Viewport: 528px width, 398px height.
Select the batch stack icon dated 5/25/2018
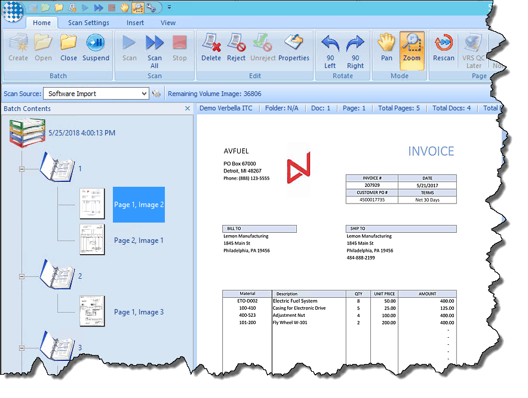[27, 133]
